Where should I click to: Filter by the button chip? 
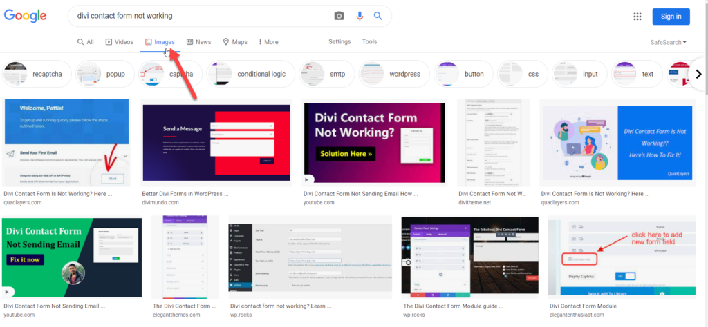(x=463, y=74)
